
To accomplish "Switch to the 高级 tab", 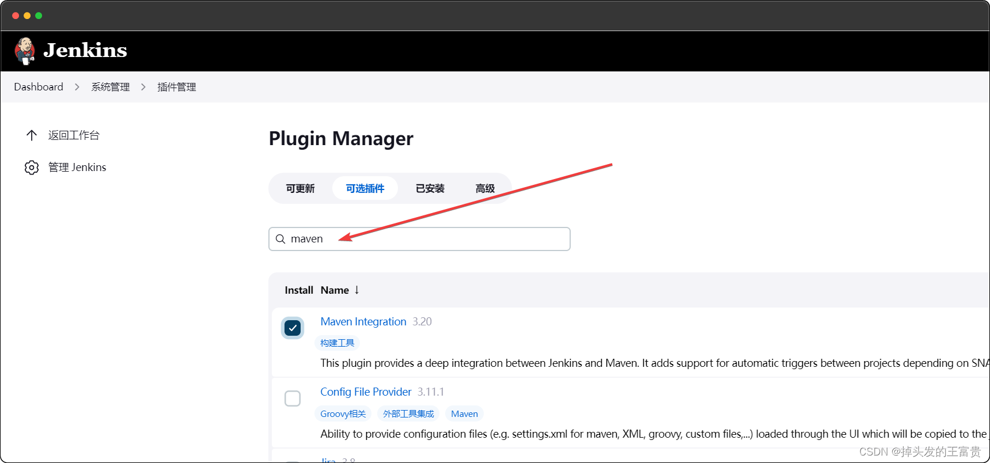I will coord(485,188).
